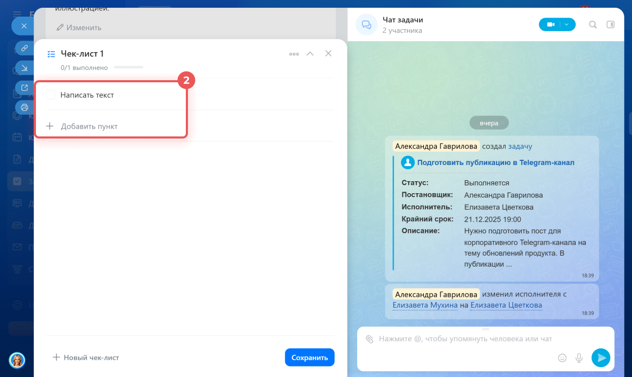Record a voice message with microphone
Image resolution: width=632 pixels, height=377 pixels.
coord(578,358)
